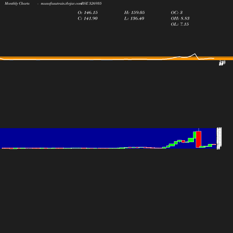Screen dimensions: 233x233
Task: Click the 'Monthly Charts' title text
Action: click(17, 3)
